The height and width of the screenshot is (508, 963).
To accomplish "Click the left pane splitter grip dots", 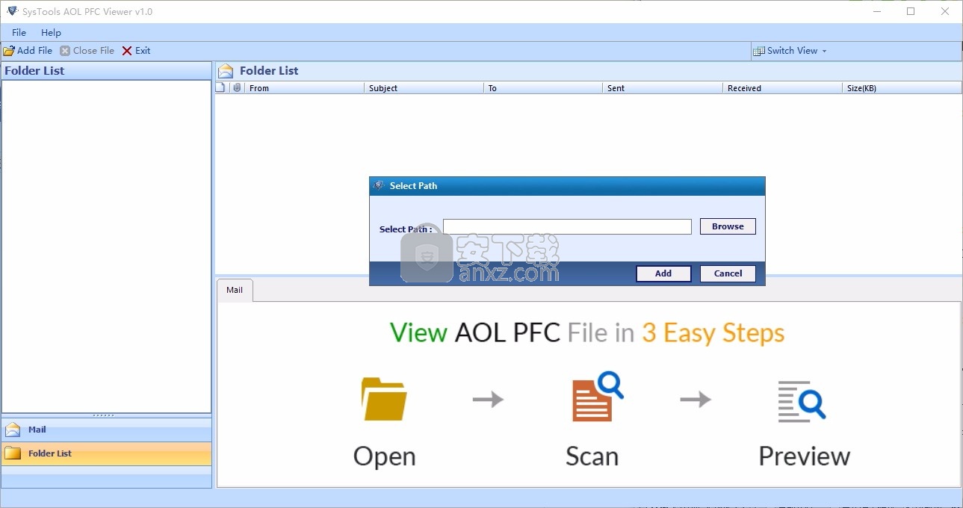I will click(x=103, y=415).
